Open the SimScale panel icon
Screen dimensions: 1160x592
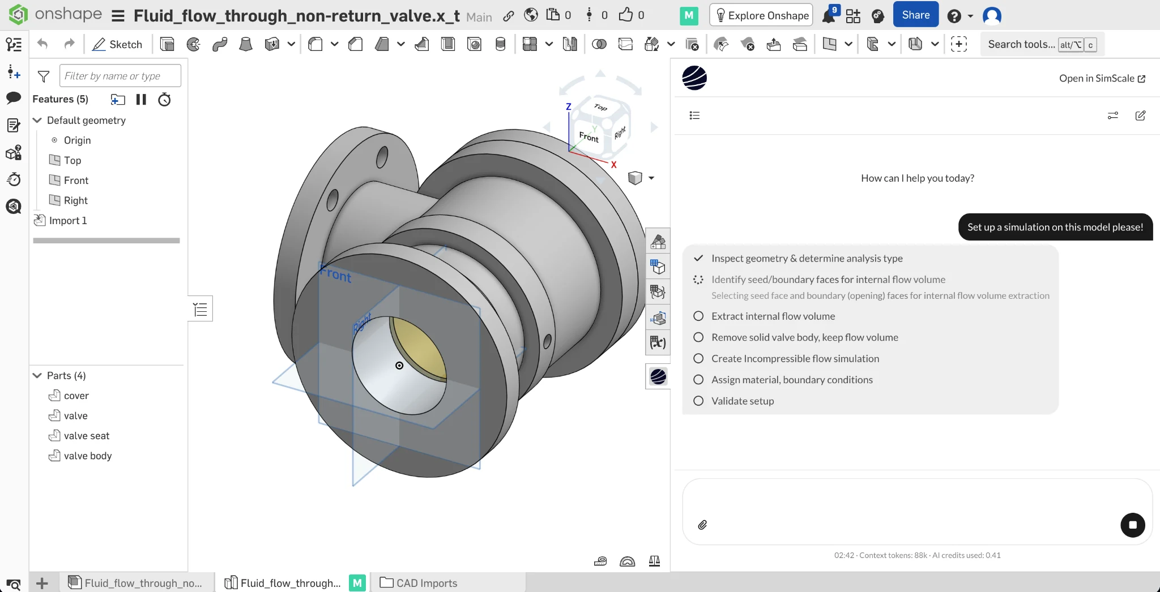(x=658, y=376)
